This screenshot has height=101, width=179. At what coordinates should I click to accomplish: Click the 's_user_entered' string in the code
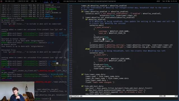pos(102,27)
